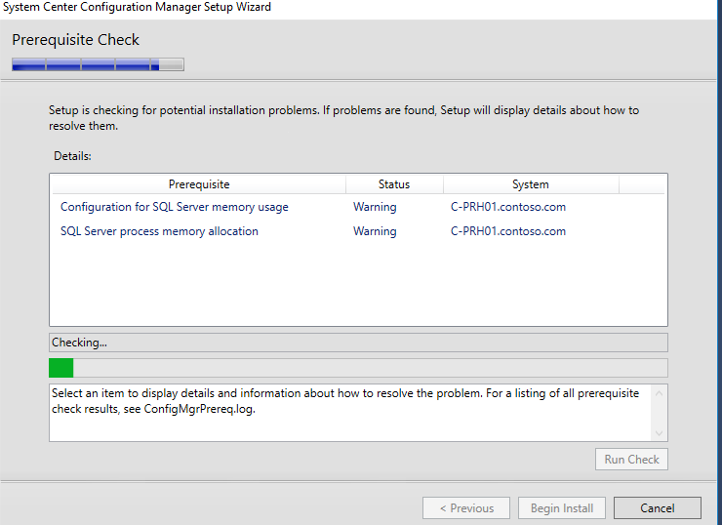Click the Cancel button
This screenshot has height=525, width=722.
657,508
